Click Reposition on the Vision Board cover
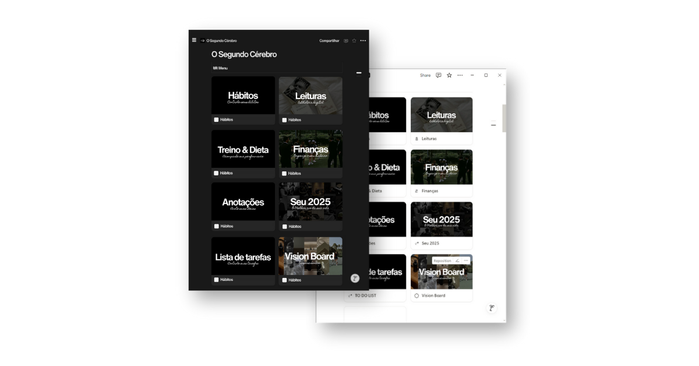The height and width of the screenshot is (366, 699). point(442,261)
